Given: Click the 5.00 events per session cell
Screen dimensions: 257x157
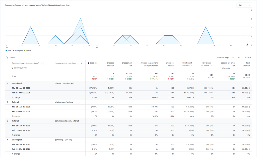Looking at the screenshot, I should coord(172,126).
